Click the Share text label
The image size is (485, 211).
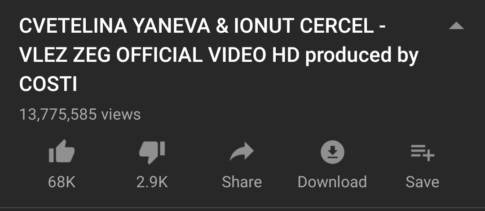click(242, 182)
